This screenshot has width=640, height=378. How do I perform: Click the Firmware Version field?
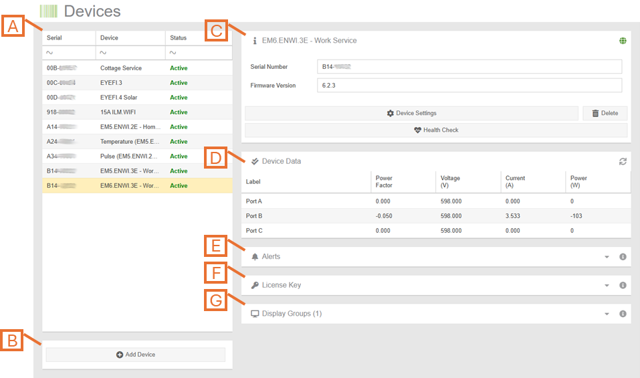469,86
